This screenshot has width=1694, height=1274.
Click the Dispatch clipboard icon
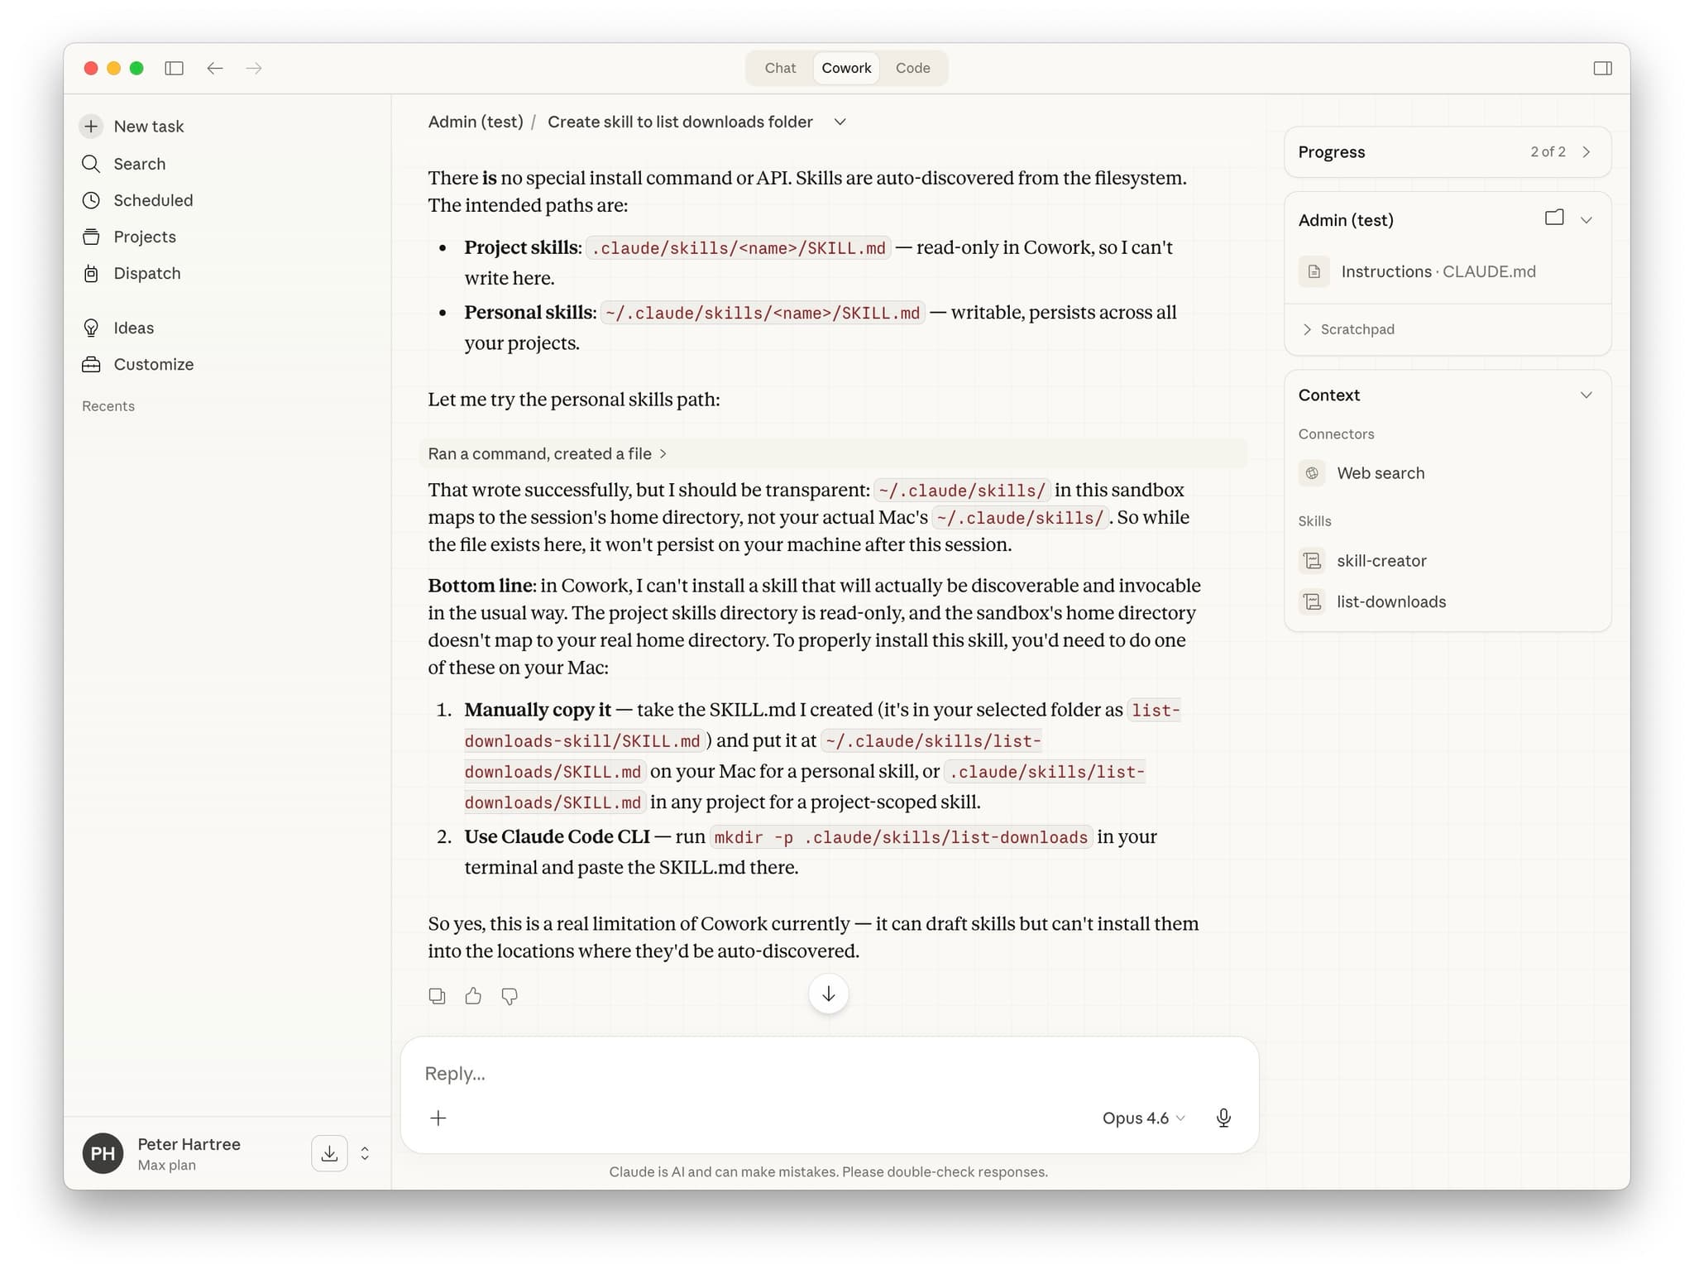(x=91, y=273)
